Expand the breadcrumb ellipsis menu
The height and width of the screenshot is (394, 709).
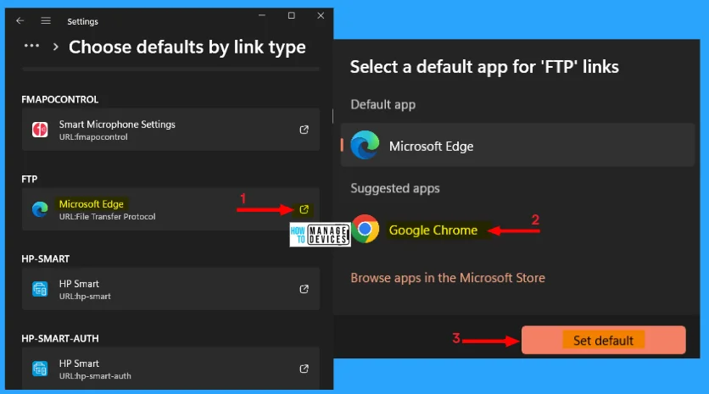tap(31, 46)
